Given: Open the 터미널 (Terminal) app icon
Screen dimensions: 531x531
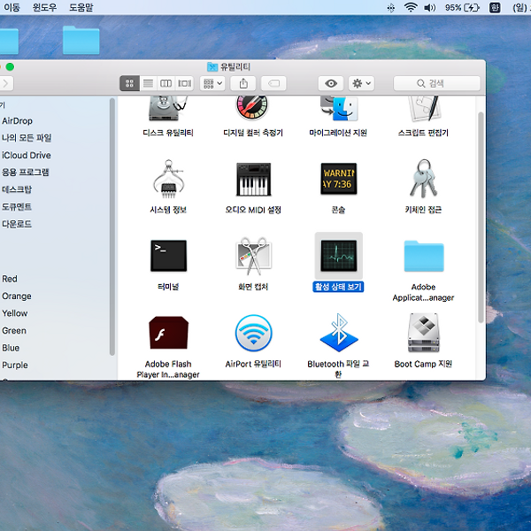Looking at the screenshot, I should coord(168,257).
